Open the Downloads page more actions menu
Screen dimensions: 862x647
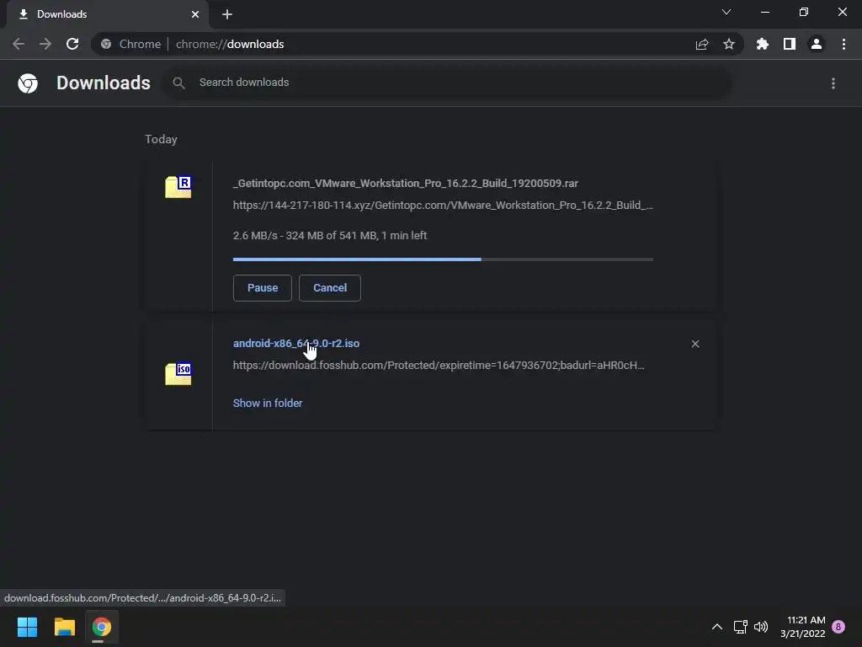click(833, 83)
